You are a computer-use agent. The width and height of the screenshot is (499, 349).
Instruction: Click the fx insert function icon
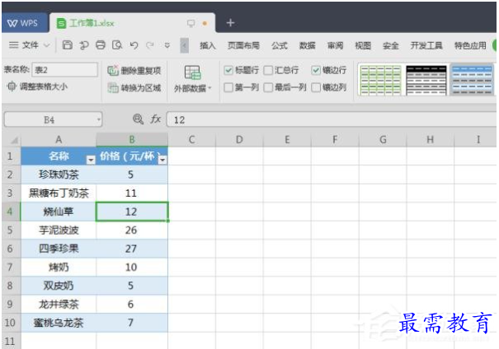155,119
